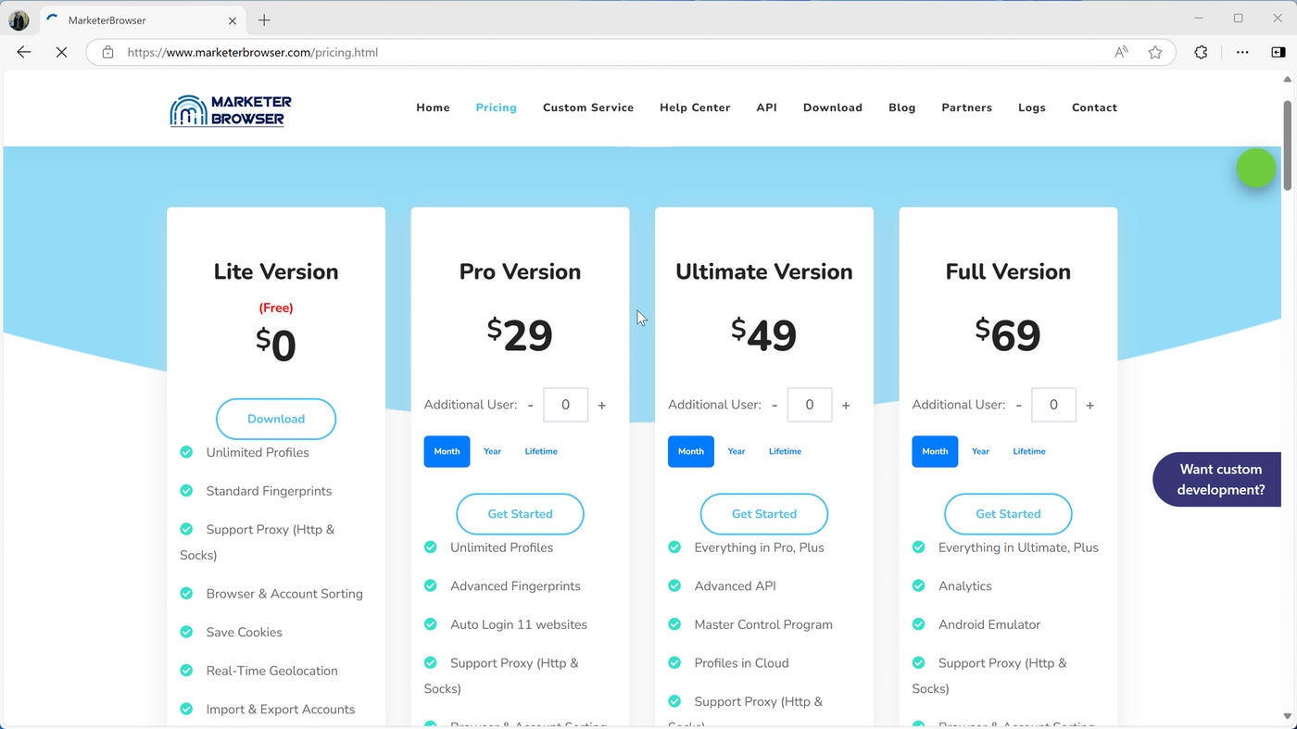
Task: Select Year billing for Pro Version
Action: [x=492, y=451]
